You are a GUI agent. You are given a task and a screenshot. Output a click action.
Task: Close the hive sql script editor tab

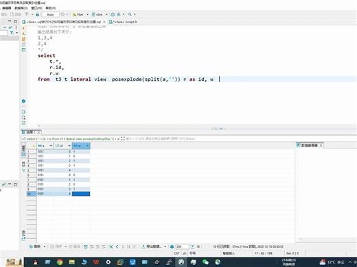click(x=104, y=22)
